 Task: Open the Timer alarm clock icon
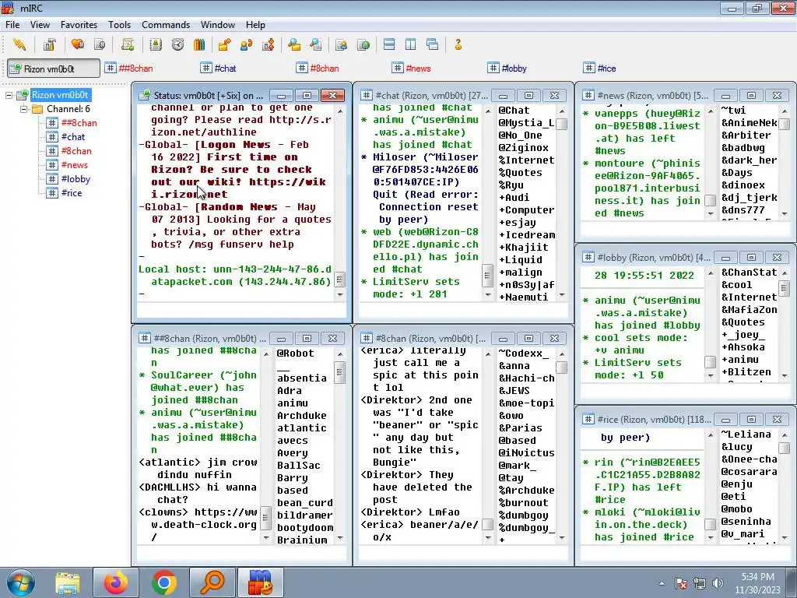[x=177, y=44]
